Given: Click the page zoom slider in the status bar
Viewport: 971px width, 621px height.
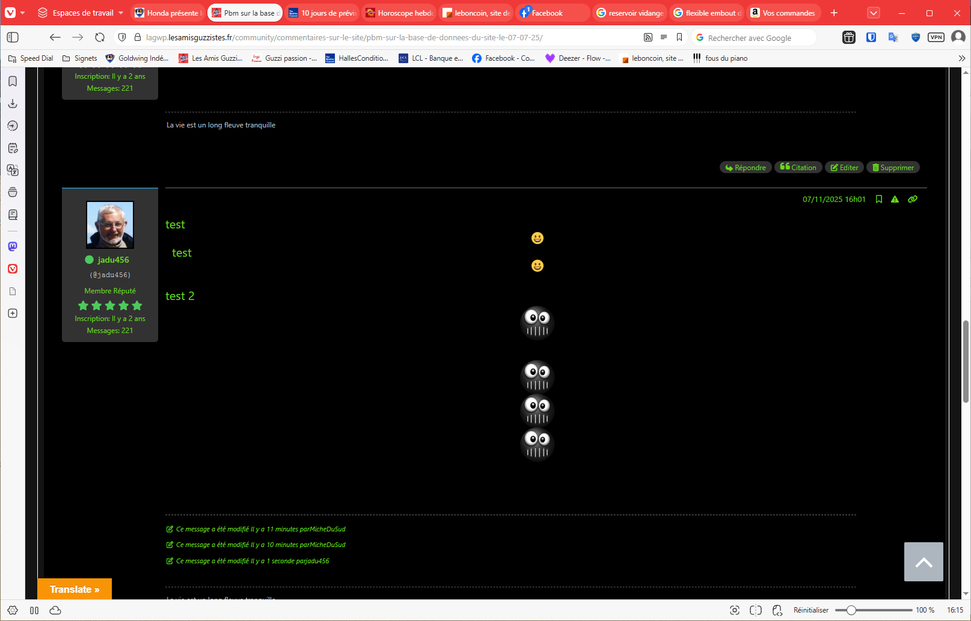Looking at the screenshot, I should [873, 610].
